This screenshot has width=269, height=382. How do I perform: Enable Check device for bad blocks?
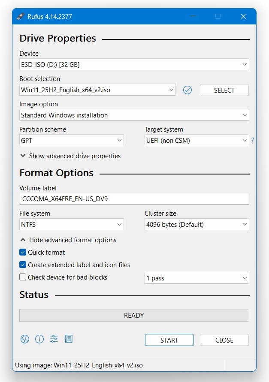coord(23,277)
